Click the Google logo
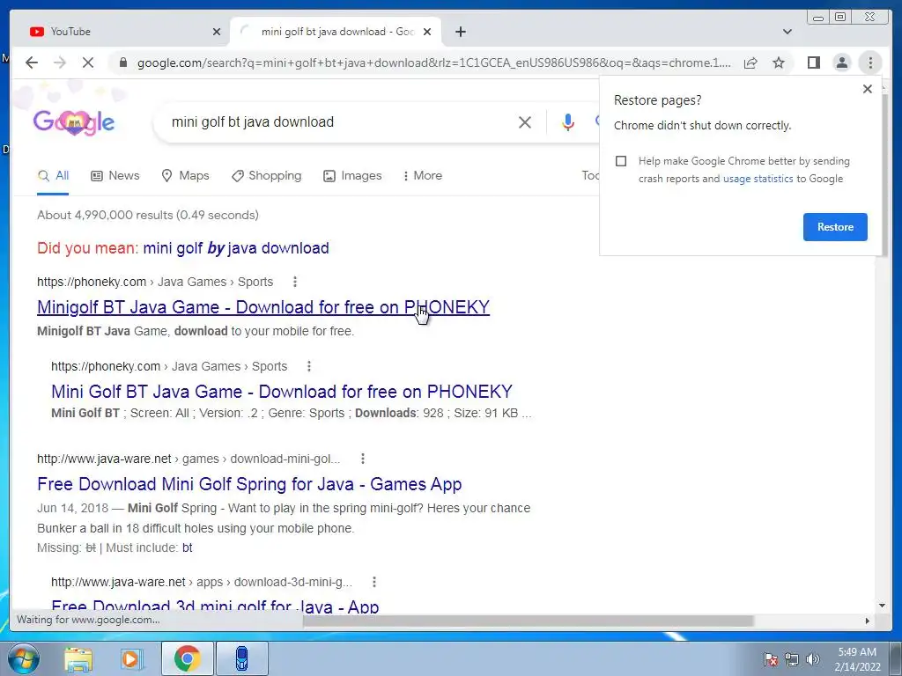 tap(74, 121)
